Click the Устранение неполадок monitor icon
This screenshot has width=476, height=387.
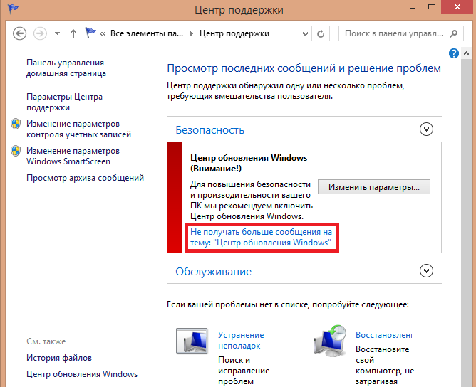192,341
